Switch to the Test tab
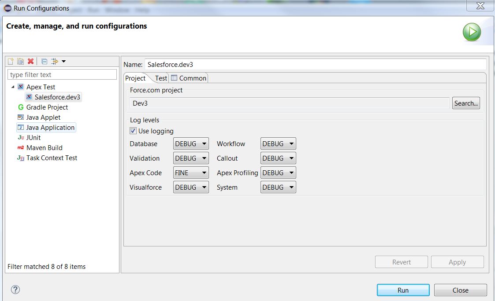495x301 pixels. click(161, 78)
